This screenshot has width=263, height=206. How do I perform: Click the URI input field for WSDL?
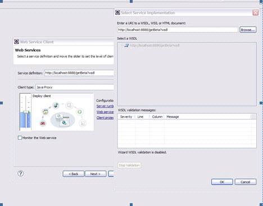click(178, 30)
